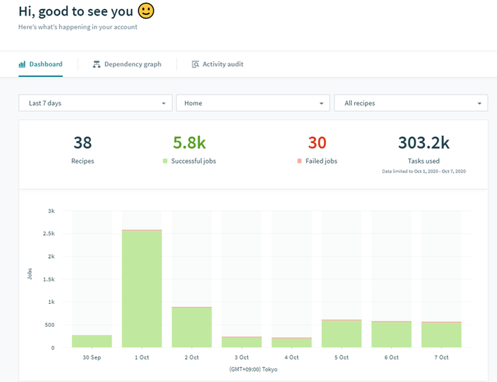Switch to the Dependency graph tab
This screenshot has width=497, height=382.
[127, 65]
